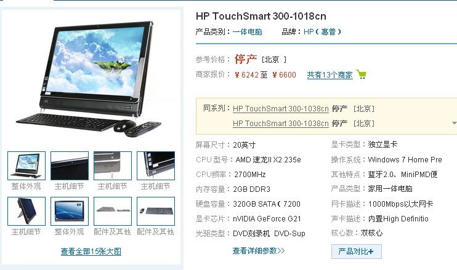
Task: Click 查看详细参数 link
Action: point(259,250)
